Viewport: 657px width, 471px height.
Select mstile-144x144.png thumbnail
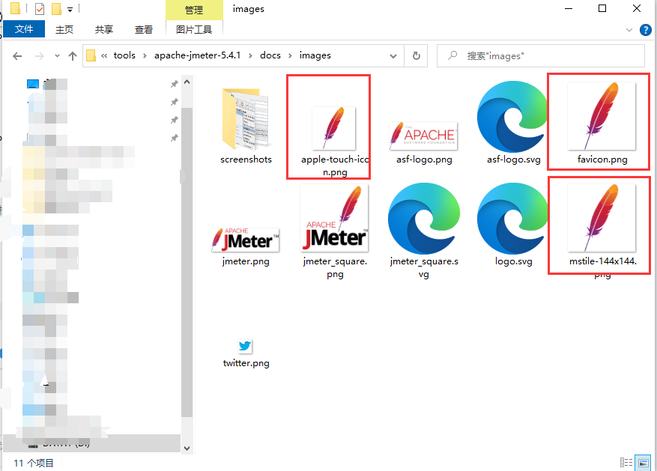click(602, 218)
